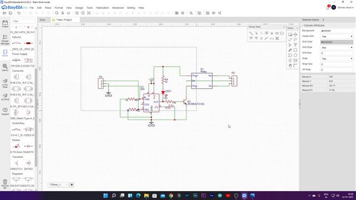
Task: Click the Windows Start button on taskbar
Action: [106, 196]
